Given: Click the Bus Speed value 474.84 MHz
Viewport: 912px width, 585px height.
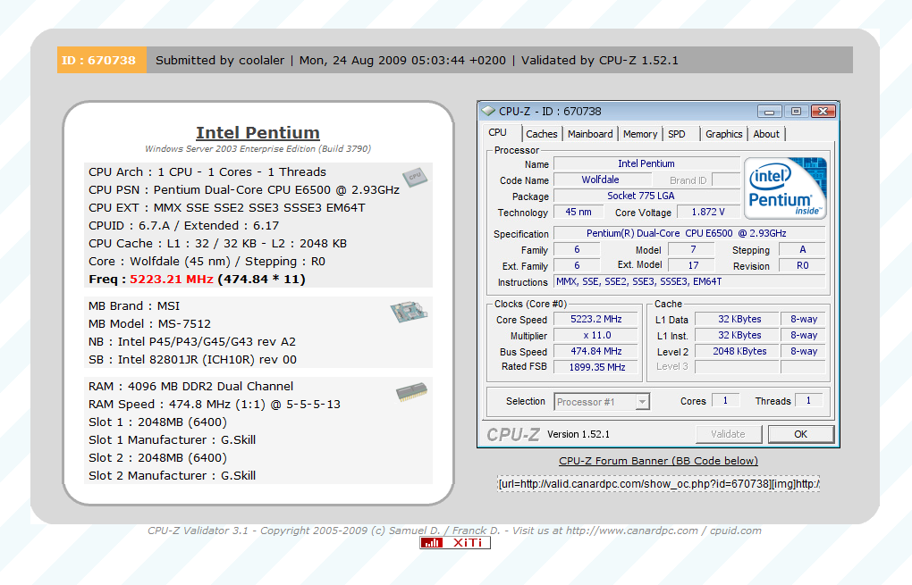Looking at the screenshot, I should pyautogui.click(x=596, y=352).
